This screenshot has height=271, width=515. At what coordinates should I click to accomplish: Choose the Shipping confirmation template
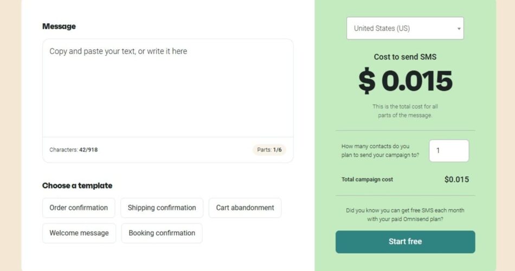click(162, 208)
